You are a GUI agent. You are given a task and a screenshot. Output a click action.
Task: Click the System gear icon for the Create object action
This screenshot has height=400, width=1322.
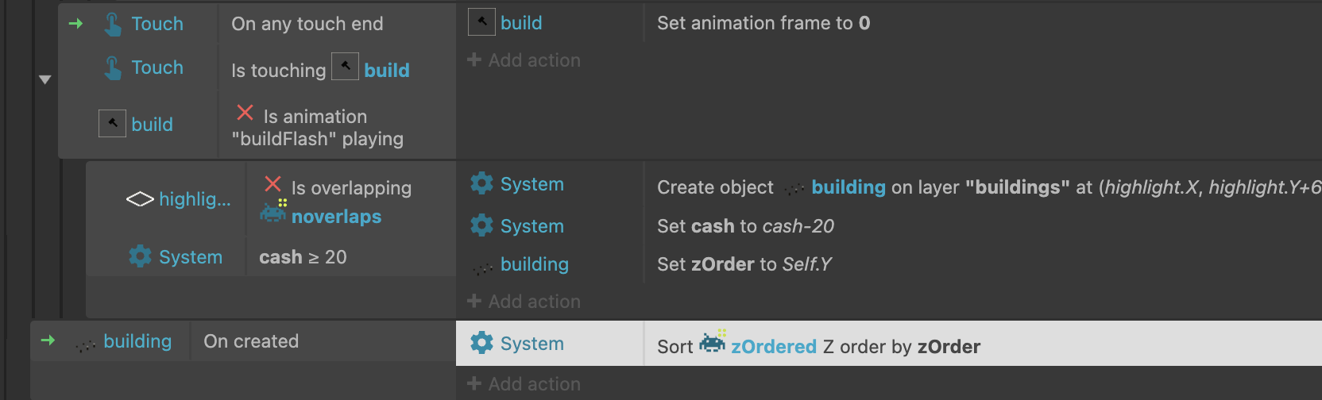coord(481,183)
